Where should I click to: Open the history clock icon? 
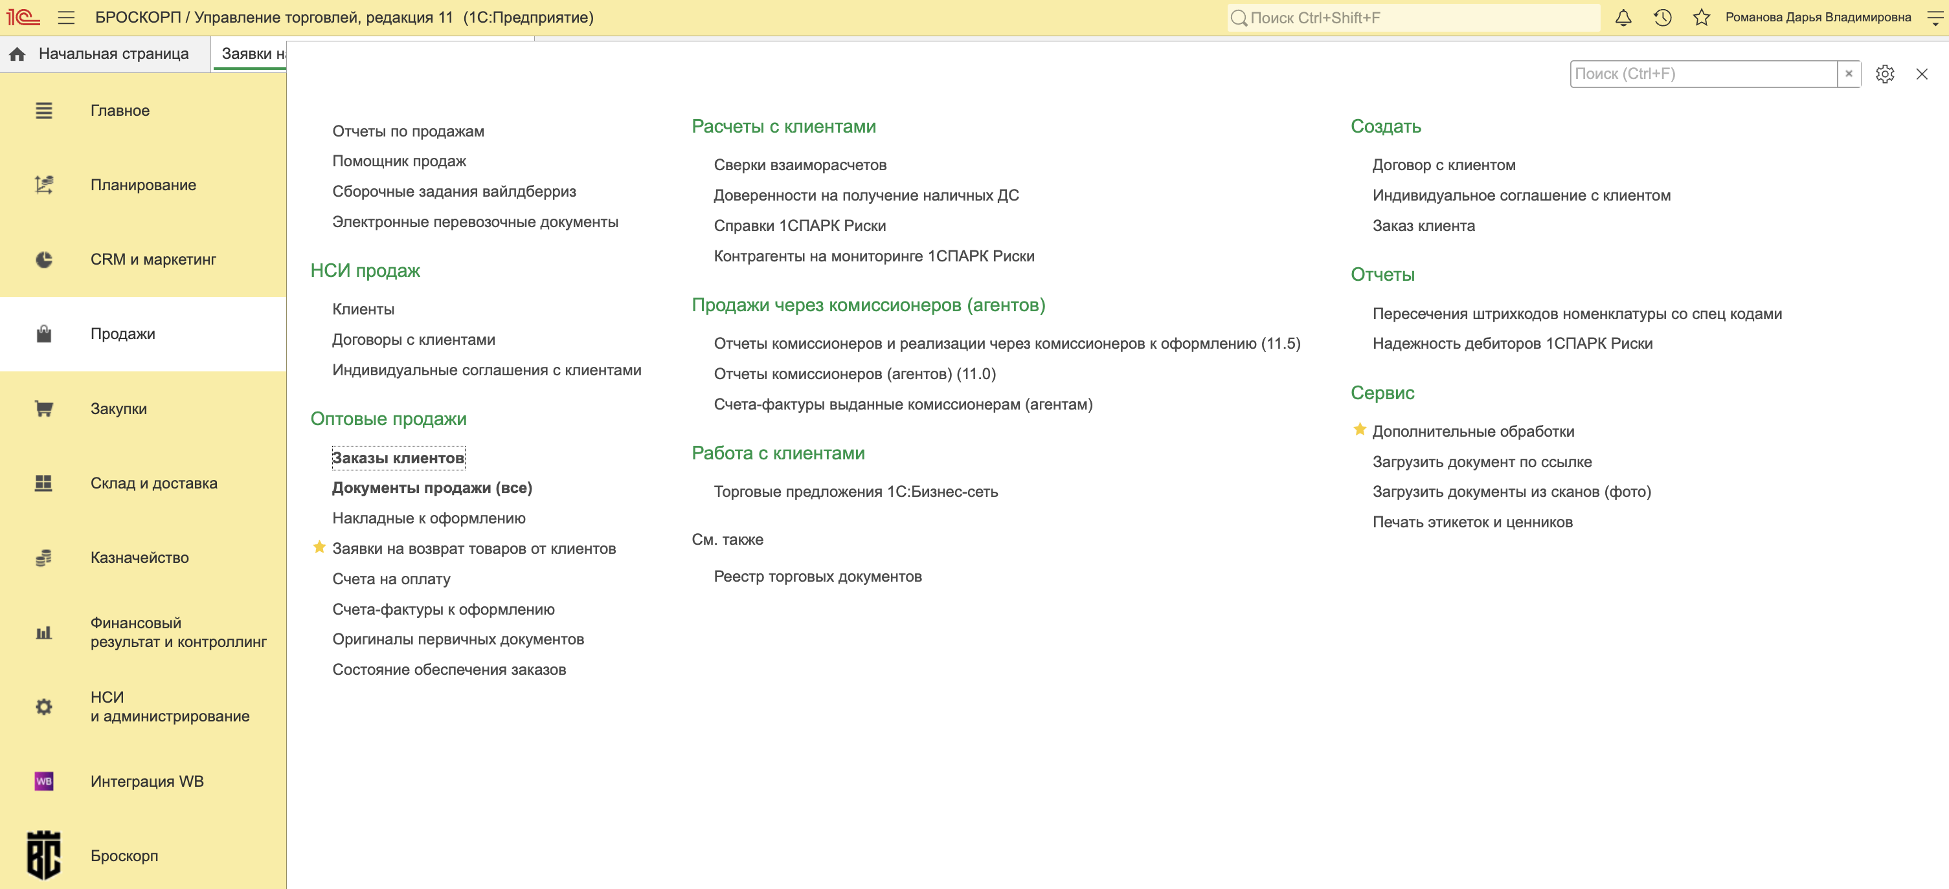coord(1662,17)
